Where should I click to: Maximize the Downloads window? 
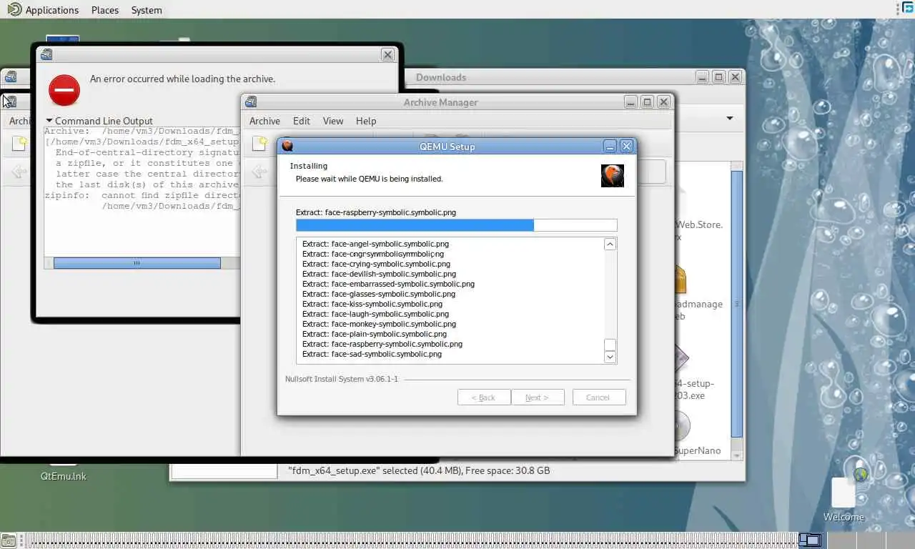pos(718,77)
